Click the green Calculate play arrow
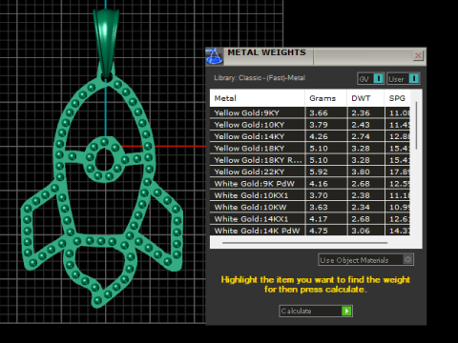This screenshot has width=458, height=343. (346, 311)
